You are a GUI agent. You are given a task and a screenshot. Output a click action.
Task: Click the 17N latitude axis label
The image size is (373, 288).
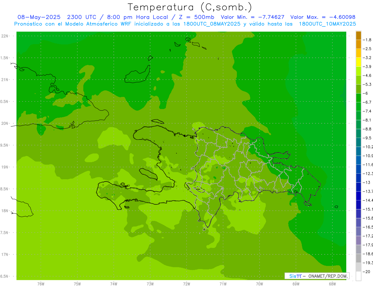[x=5, y=254]
